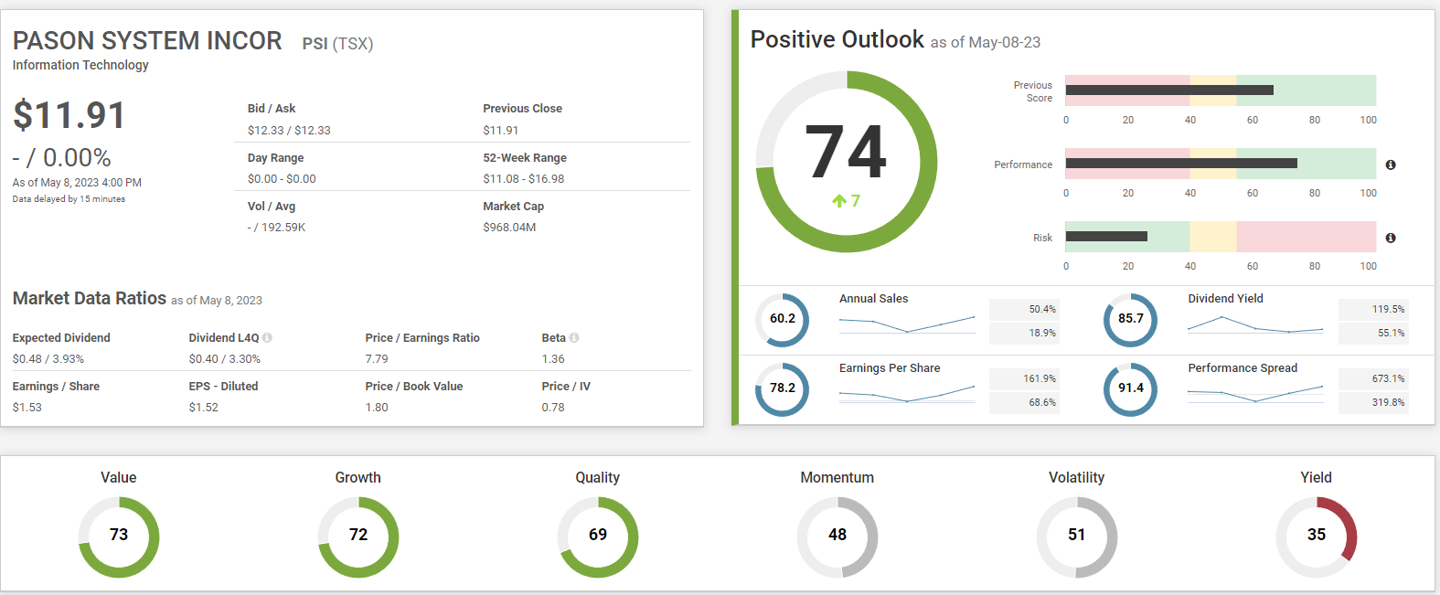Viewport: 1440px width, 595px height.
Task: Click the Information Technology sector label
Action: coord(80,65)
